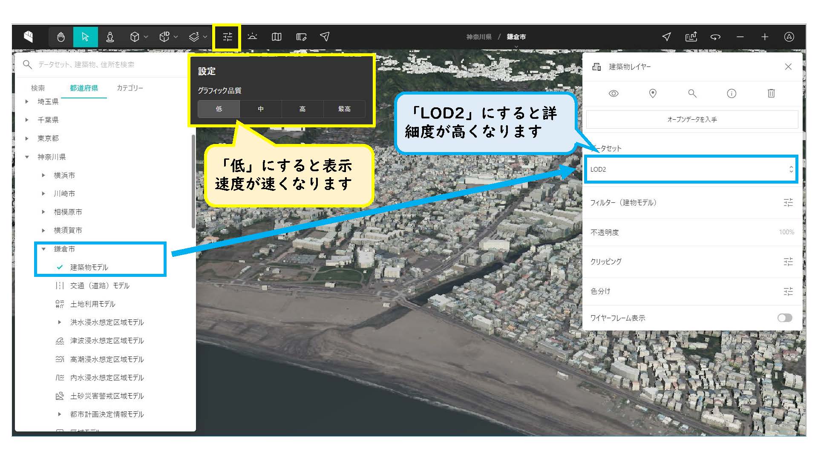Click the オープンデータを入手 button
The width and height of the screenshot is (818, 460).
click(692, 120)
